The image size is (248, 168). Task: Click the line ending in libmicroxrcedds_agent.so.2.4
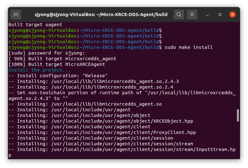tap(91, 87)
